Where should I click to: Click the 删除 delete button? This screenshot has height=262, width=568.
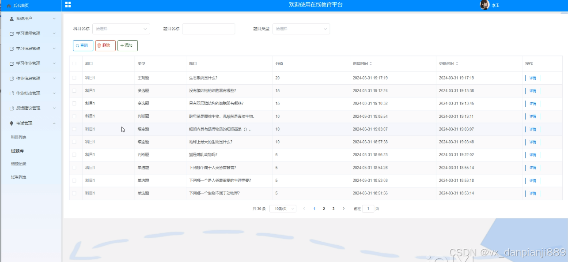(x=106, y=45)
